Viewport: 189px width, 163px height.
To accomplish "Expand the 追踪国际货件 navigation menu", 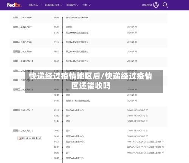I will [x=54, y=5].
